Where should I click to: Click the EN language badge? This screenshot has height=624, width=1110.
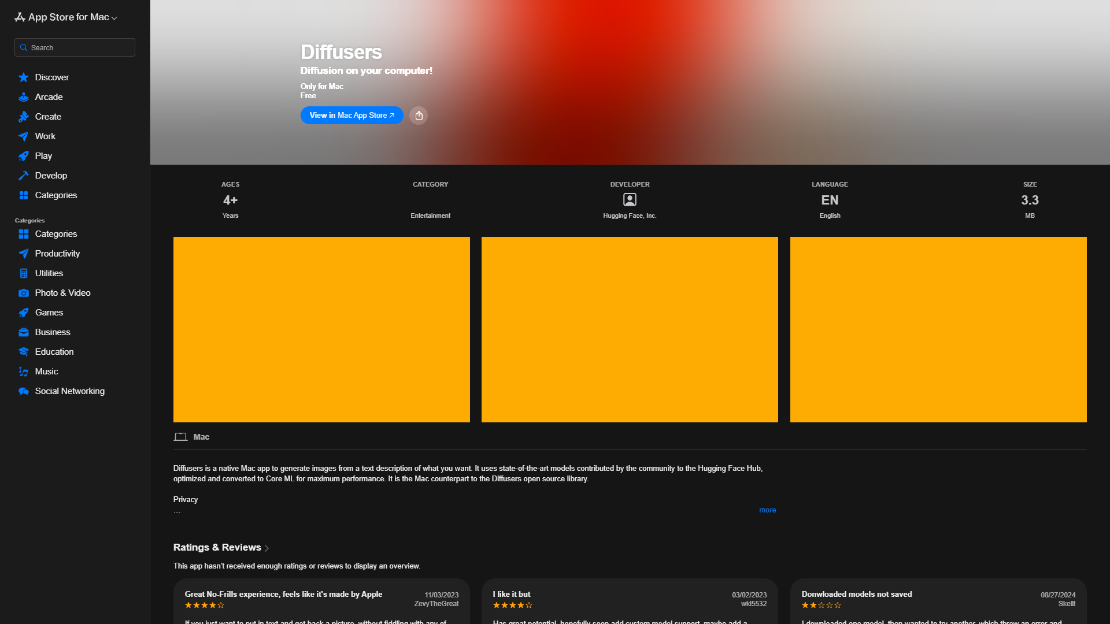830,200
